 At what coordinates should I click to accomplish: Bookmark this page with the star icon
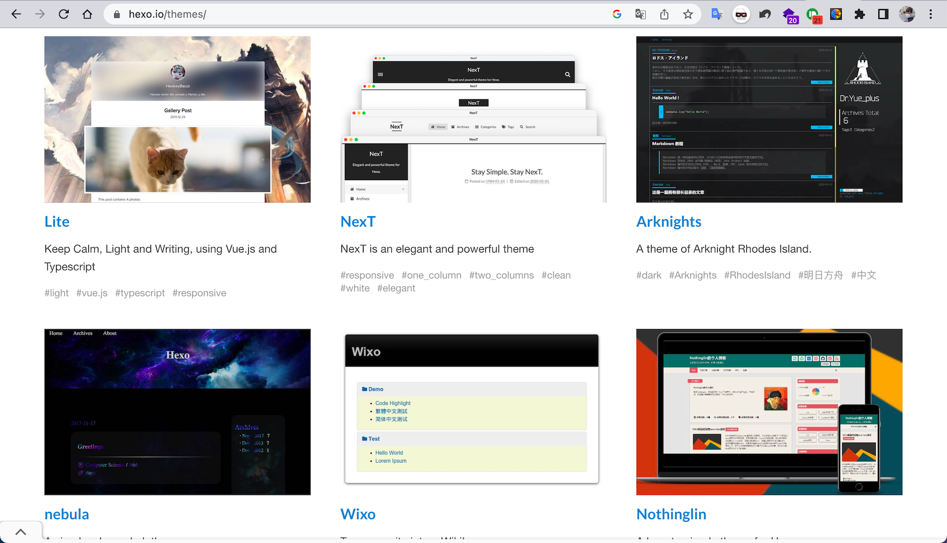tap(688, 14)
